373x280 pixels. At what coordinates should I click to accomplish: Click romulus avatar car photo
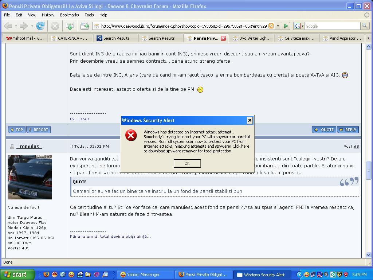point(30,177)
